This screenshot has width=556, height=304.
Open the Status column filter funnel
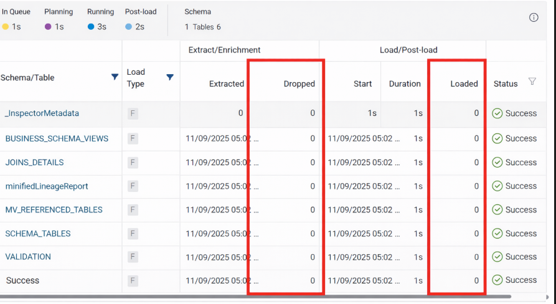coord(532,81)
